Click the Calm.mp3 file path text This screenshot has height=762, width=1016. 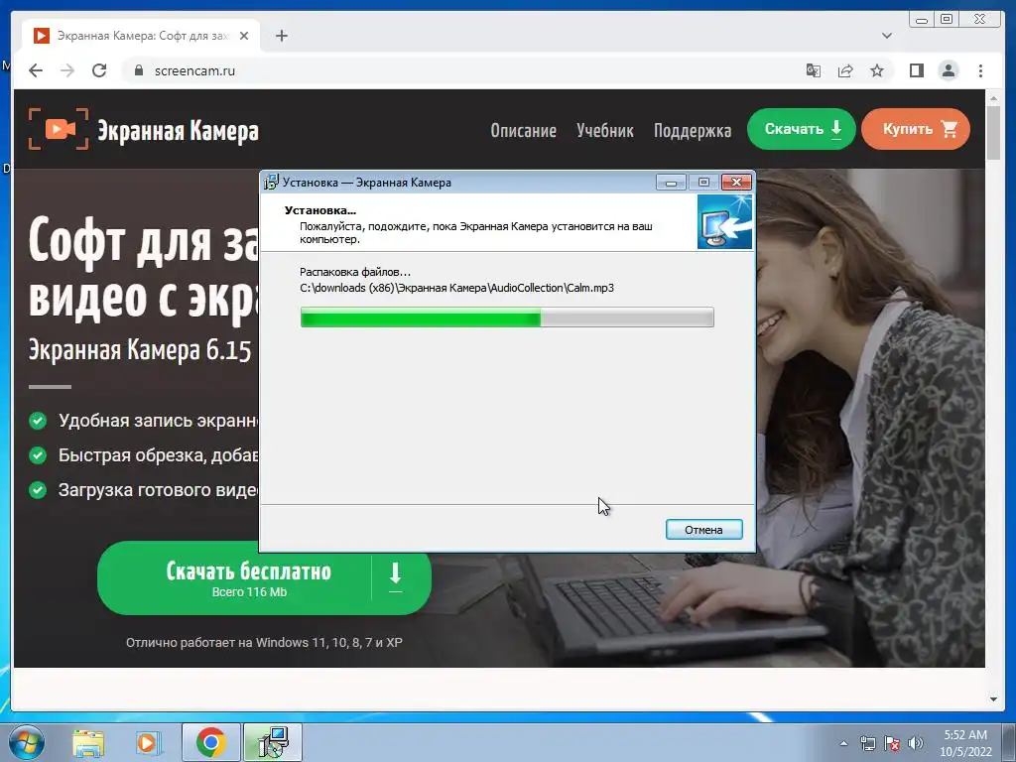point(456,288)
